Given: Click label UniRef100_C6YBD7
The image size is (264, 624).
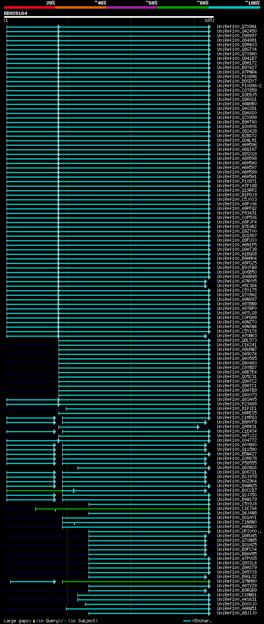Looking at the screenshot, I should click(237, 368).
